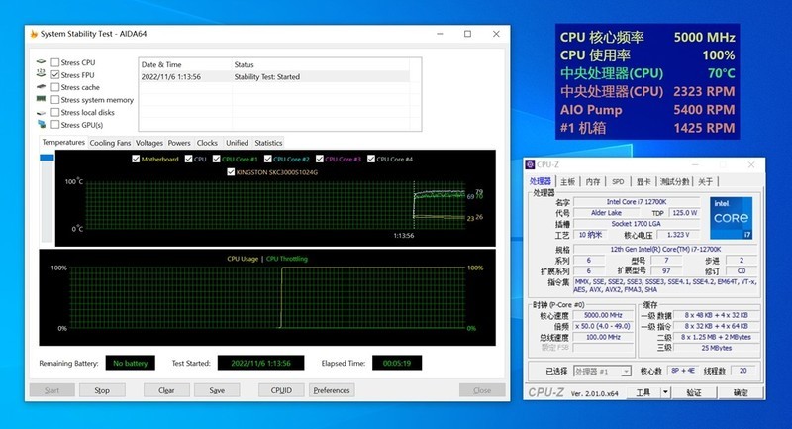Open the 主板 tab in CPU-Z

click(567, 182)
